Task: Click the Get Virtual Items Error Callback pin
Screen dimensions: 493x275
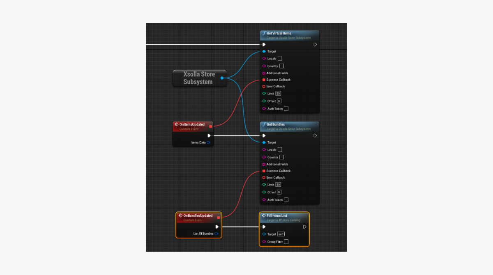Action: coord(264,86)
